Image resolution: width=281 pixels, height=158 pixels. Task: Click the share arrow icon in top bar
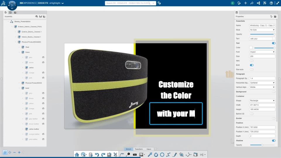coord(252,3)
